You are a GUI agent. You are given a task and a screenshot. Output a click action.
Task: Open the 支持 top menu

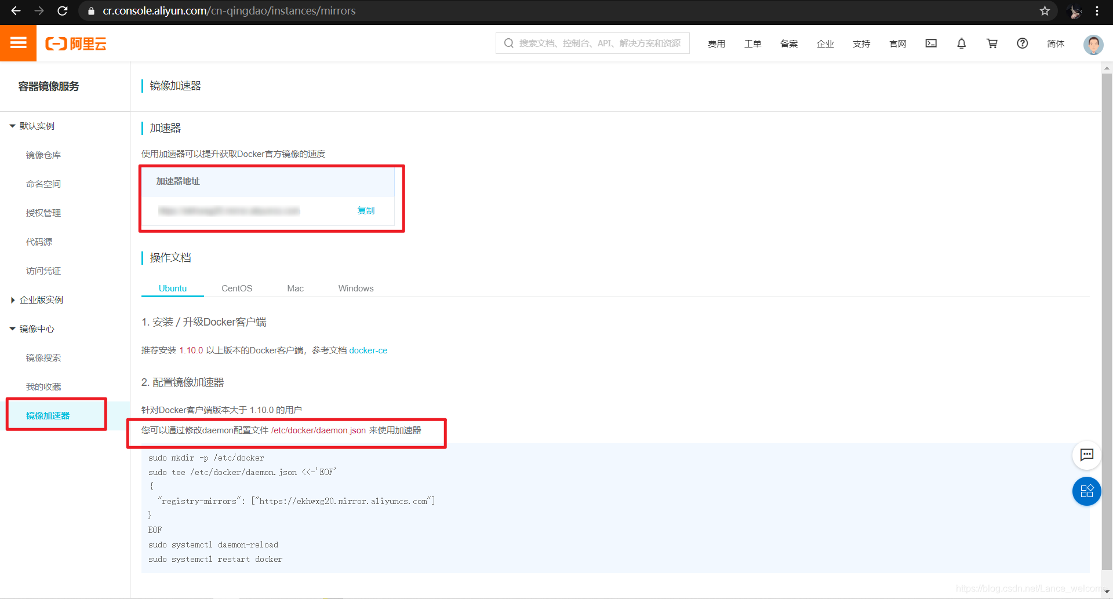tap(861, 43)
